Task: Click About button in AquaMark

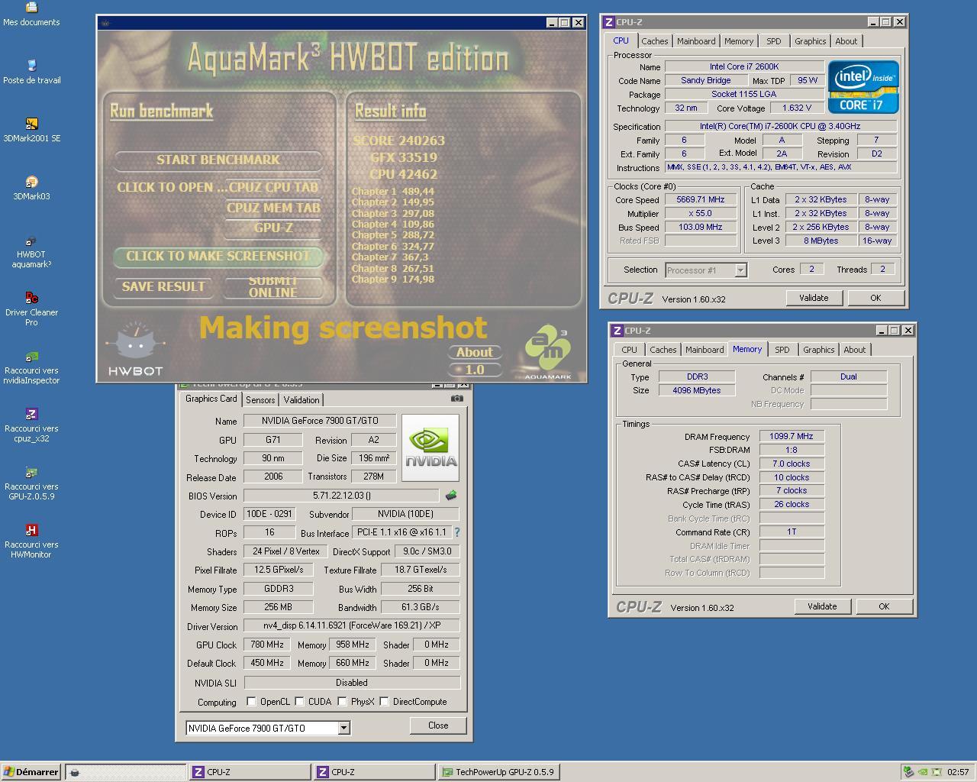Action: 475,352
